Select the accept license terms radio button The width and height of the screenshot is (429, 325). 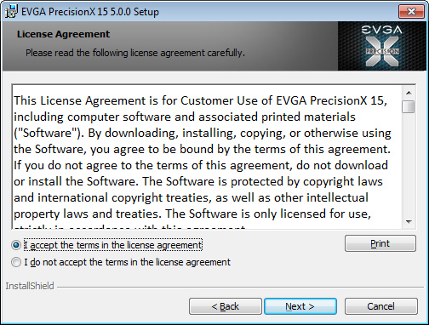click(x=16, y=245)
